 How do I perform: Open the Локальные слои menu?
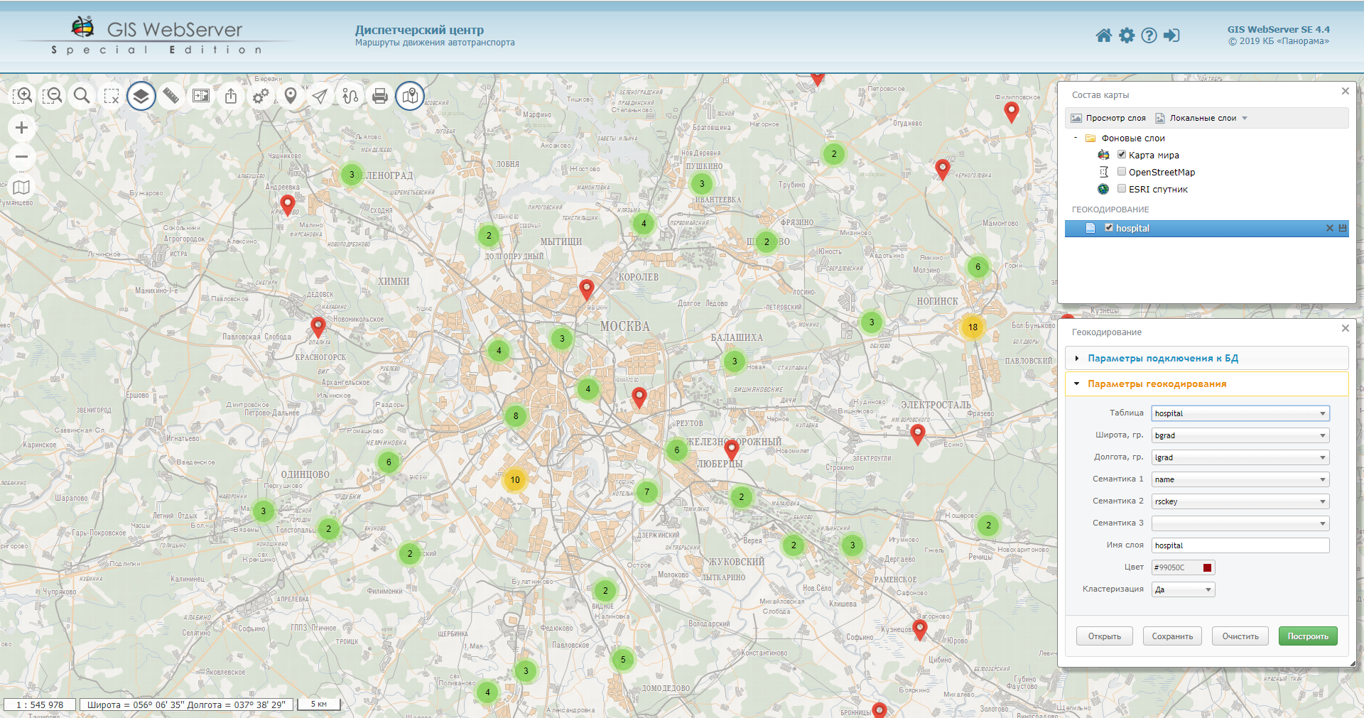tap(1202, 118)
